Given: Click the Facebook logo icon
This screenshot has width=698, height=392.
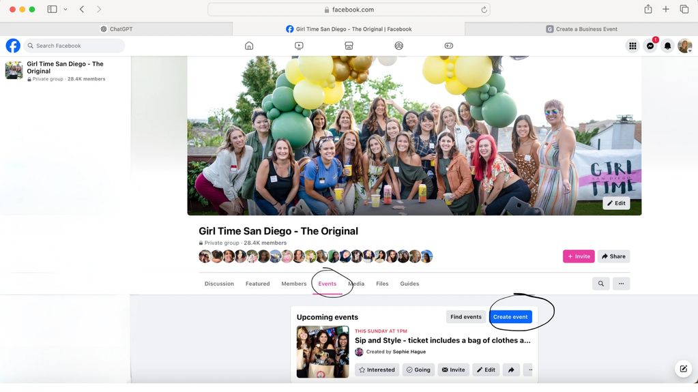Looking at the screenshot, I should click(x=13, y=46).
